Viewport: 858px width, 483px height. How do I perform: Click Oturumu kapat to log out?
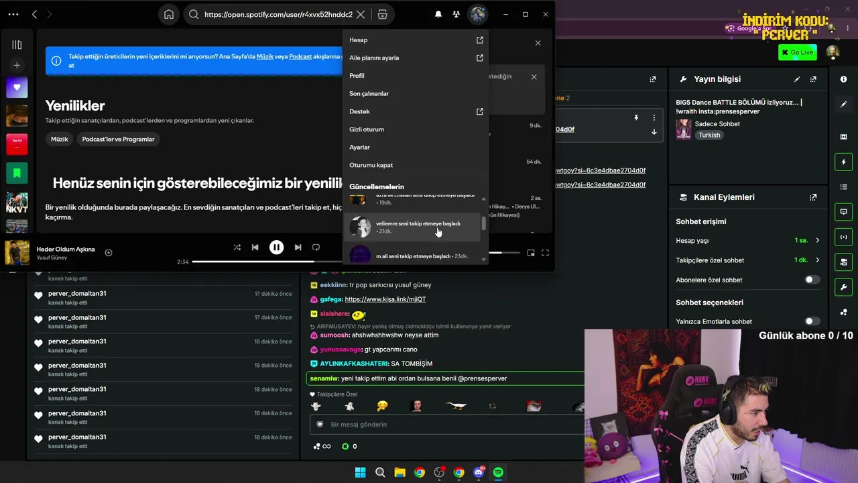point(416,165)
